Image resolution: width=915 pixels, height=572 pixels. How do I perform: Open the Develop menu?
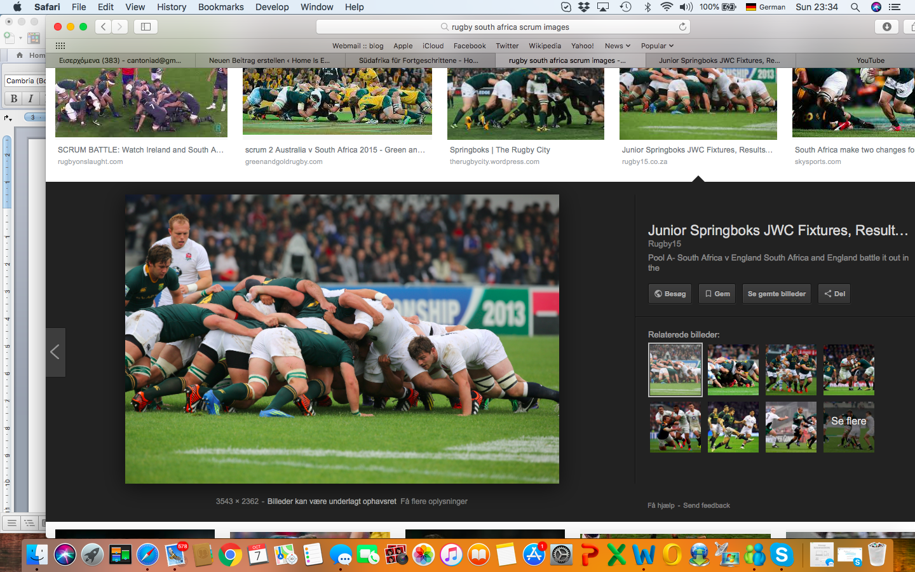272,7
